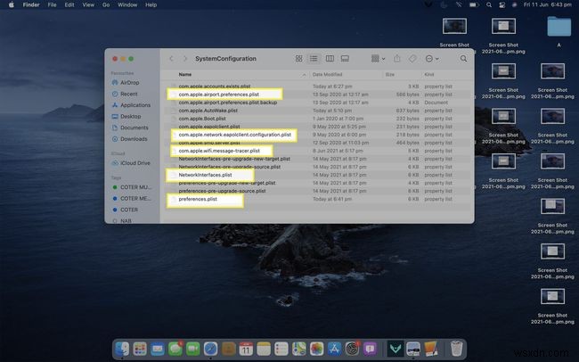Open Calendar from the Dock

click(x=246, y=349)
